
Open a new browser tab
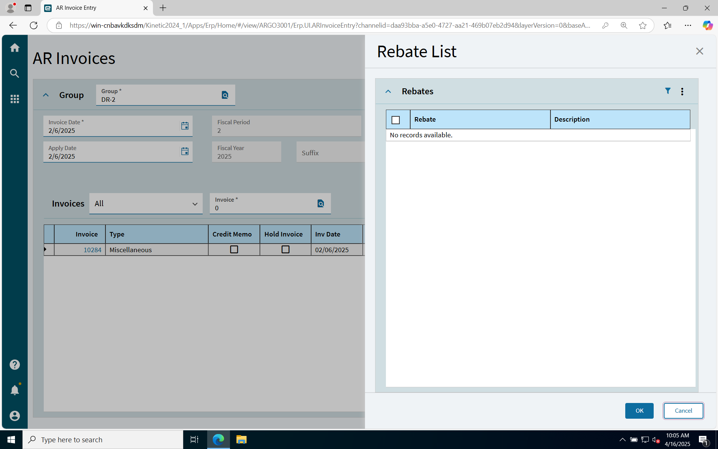click(x=163, y=8)
